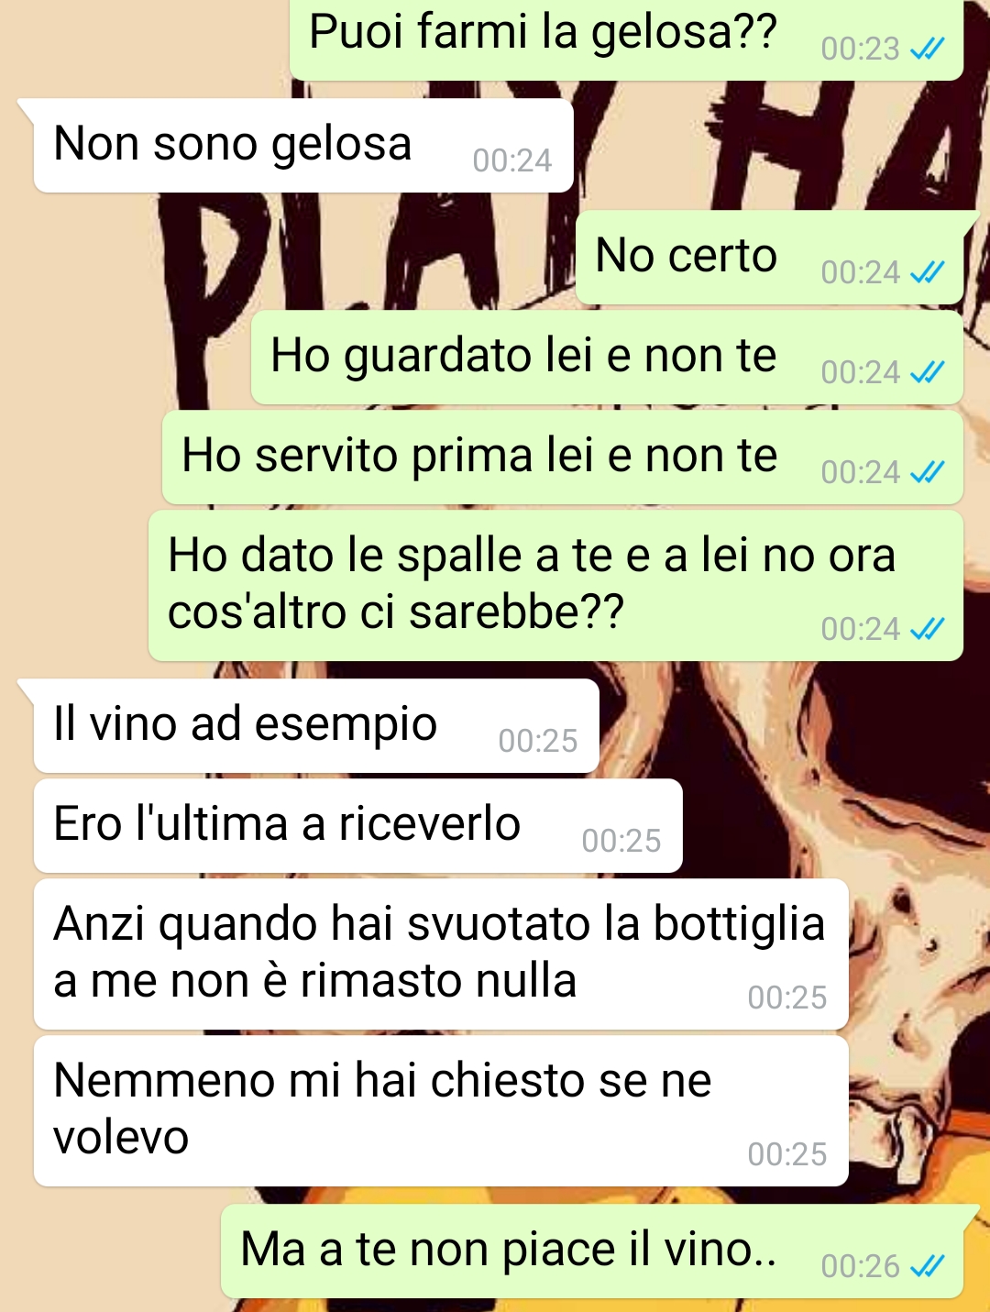This screenshot has width=990, height=1312.
Task: Select the message about 'svuotato la bottiglia'
Action: [x=441, y=954]
